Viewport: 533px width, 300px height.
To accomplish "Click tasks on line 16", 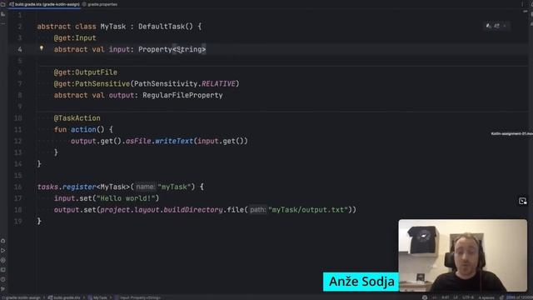I will [x=47, y=187].
